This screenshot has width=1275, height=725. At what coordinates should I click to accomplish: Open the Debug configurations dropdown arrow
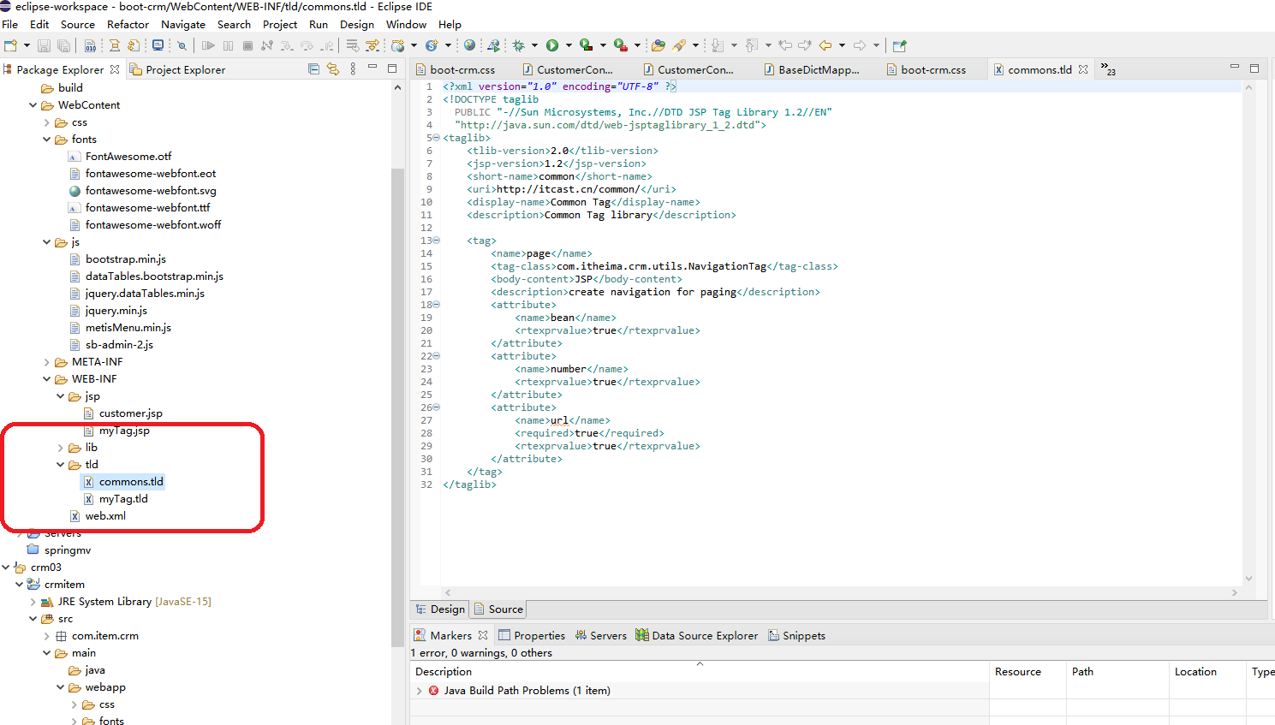tap(534, 45)
